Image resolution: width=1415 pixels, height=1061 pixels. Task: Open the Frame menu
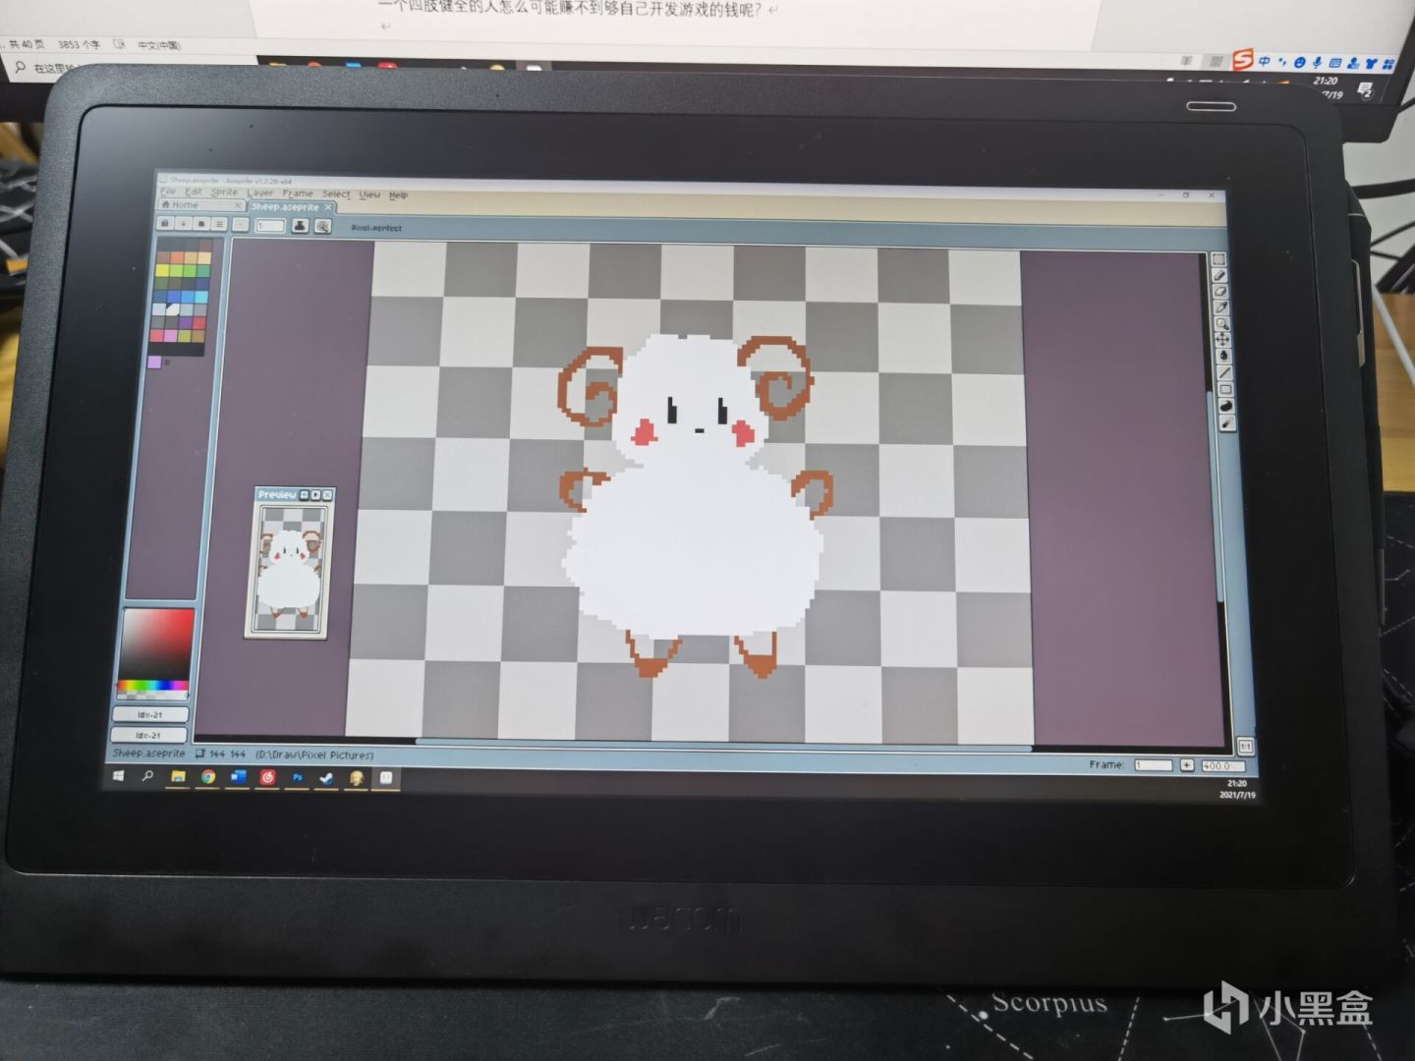(298, 194)
